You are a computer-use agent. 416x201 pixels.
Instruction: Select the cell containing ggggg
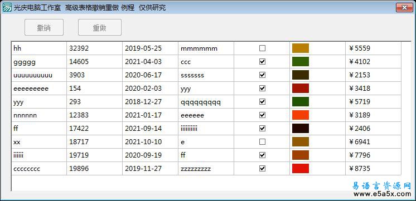[x=39, y=61]
